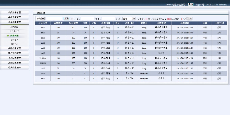
Task: Open the 卡号 search-type dropdown
Action: (x=40, y=19)
